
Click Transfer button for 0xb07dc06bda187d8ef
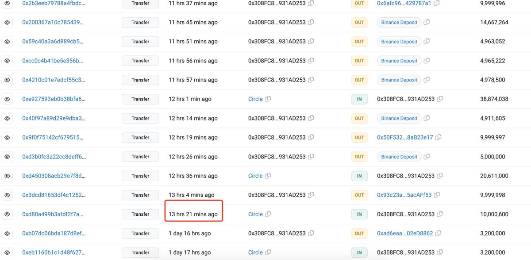pyautogui.click(x=140, y=233)
